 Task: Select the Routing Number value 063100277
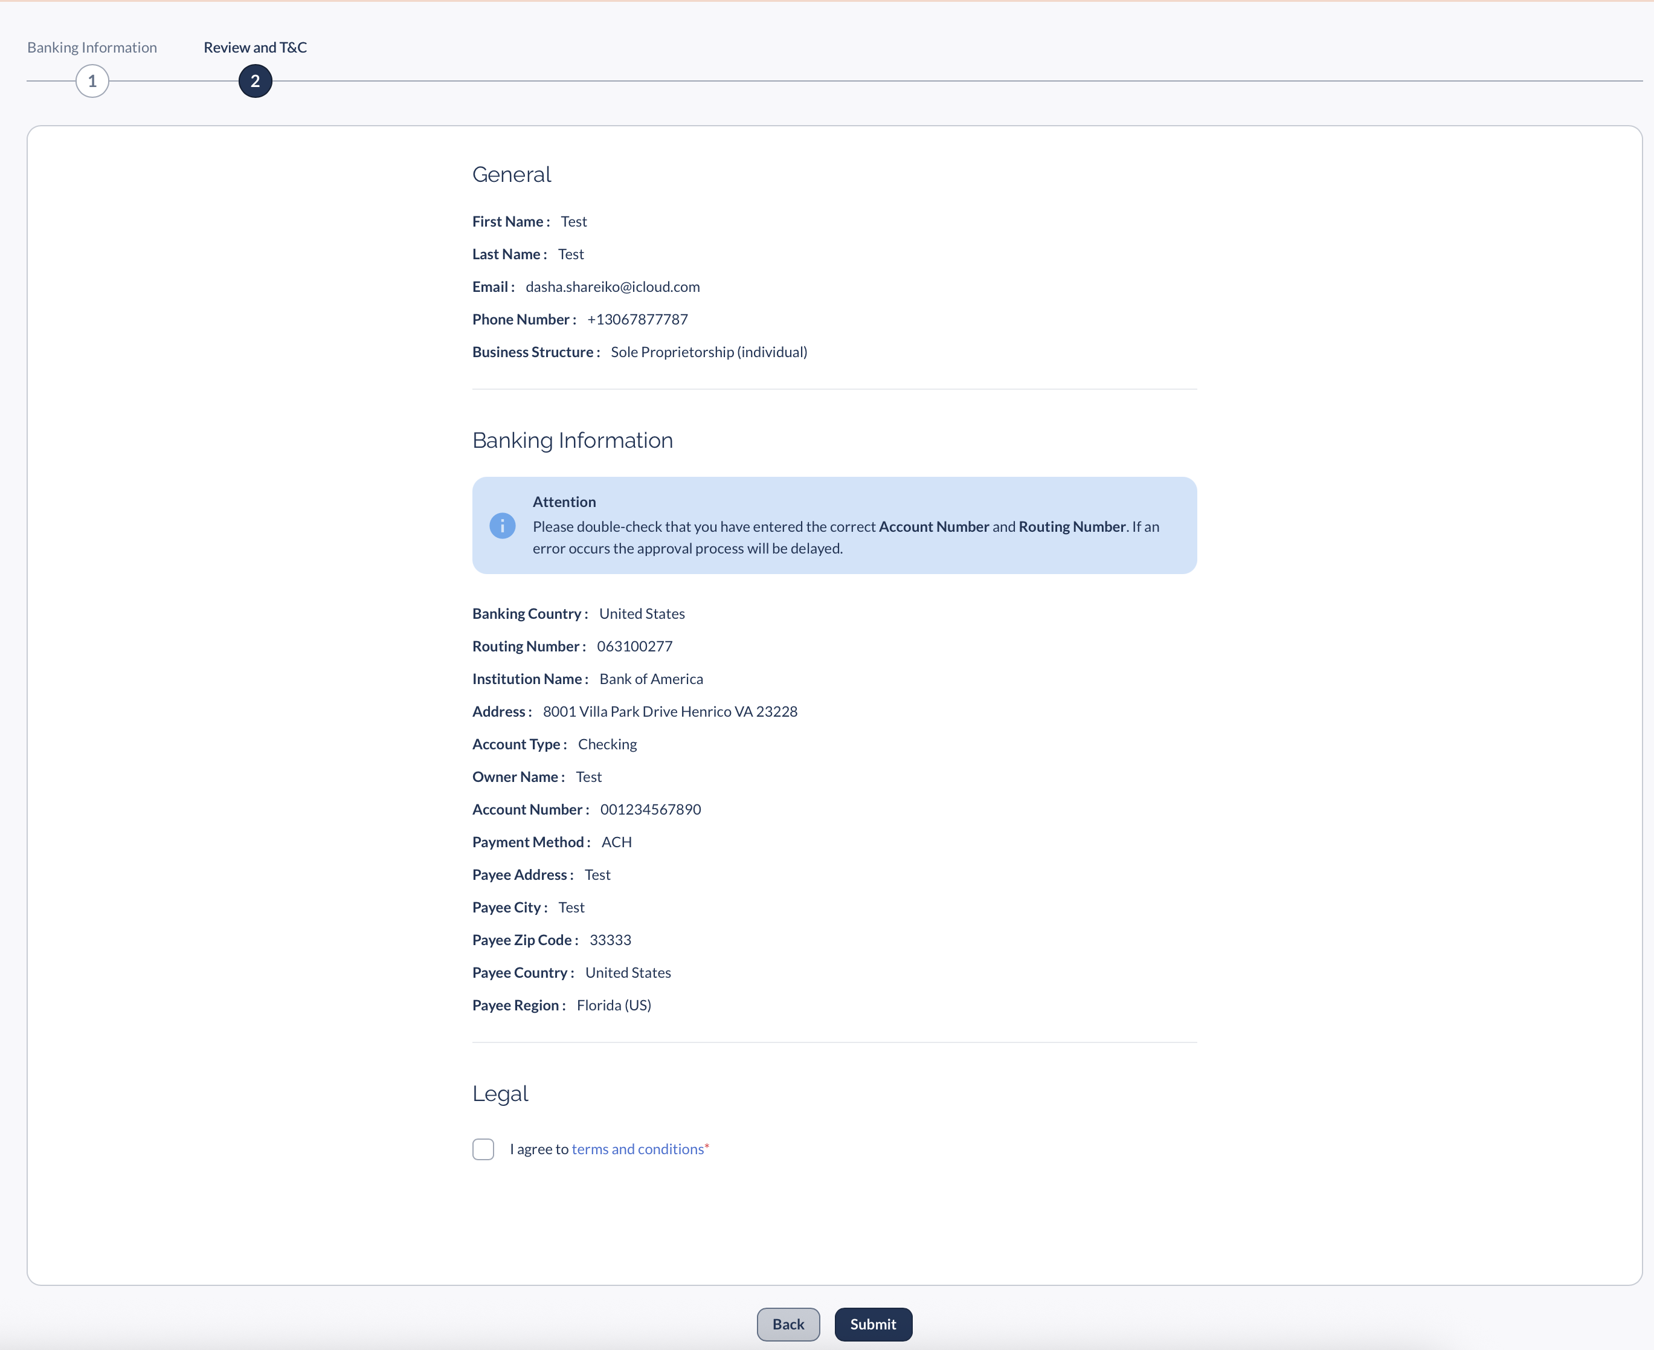(634, 646)
